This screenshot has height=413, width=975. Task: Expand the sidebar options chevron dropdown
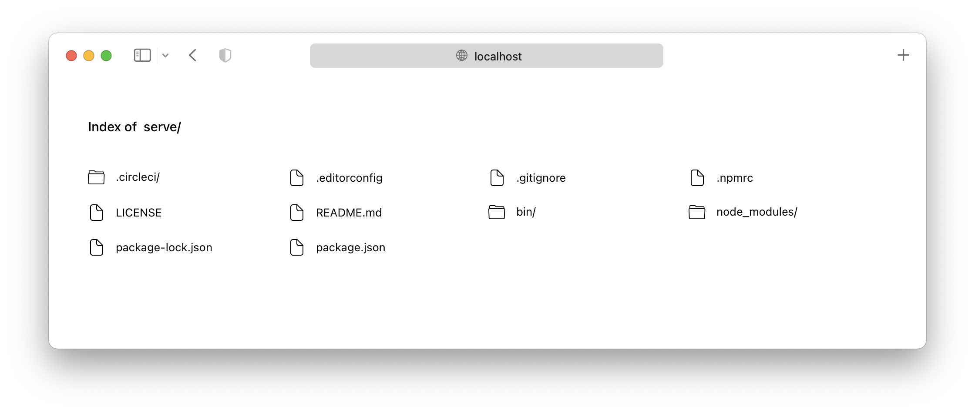pyautogui.click(x=165, y=56)
